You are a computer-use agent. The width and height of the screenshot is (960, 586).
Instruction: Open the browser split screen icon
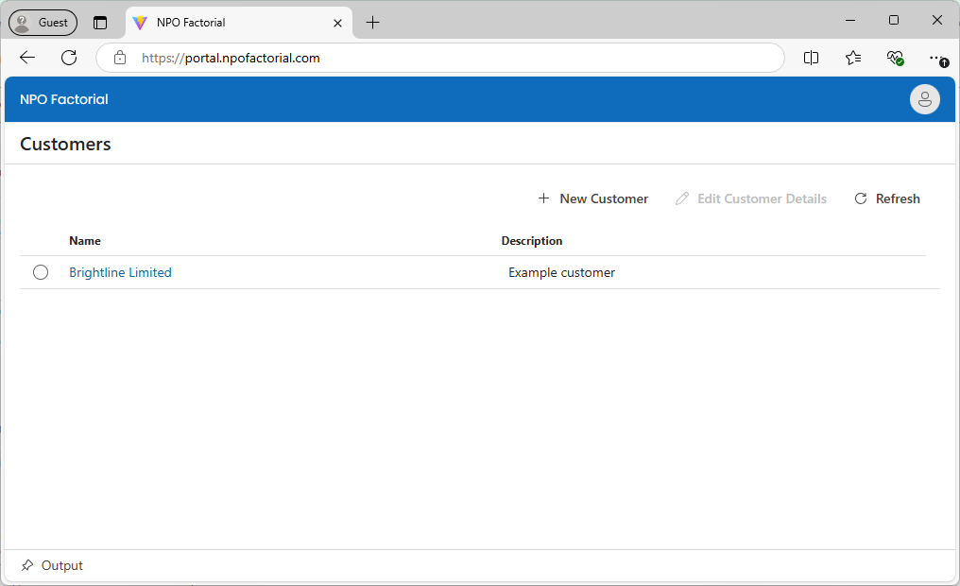click(811, 58)
